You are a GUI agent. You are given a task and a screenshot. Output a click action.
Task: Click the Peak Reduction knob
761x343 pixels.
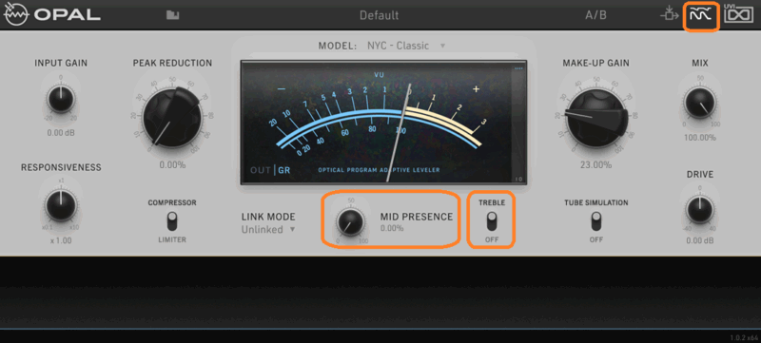tap(172, 117)
